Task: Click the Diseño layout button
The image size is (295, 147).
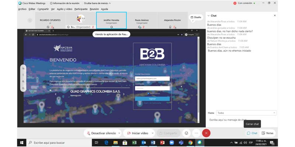Action: pyautogui.click(x=196, y=17)
